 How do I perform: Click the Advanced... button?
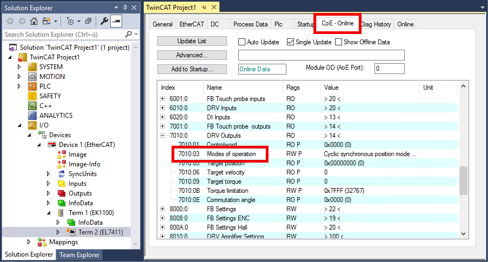[192, 55]
